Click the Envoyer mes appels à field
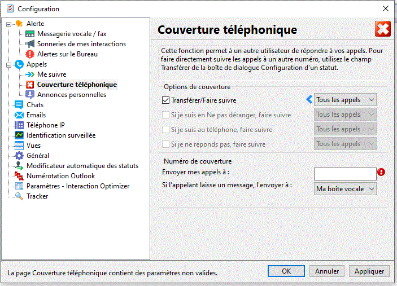 click(x=344, y=174)
